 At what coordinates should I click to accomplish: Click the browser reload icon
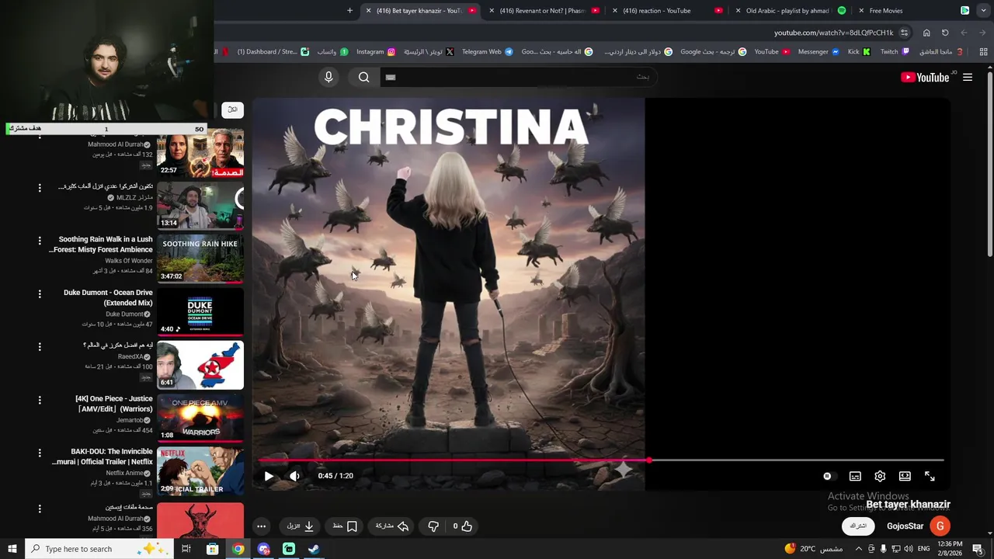pos(945,33)
